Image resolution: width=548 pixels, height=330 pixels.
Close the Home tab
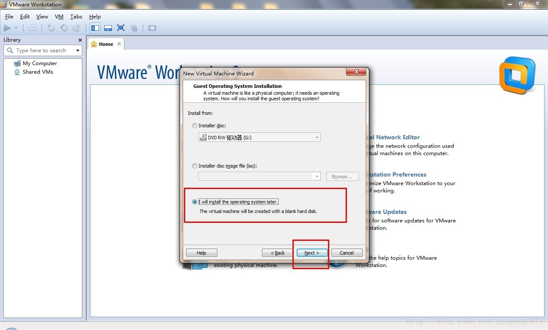[119, 44]
